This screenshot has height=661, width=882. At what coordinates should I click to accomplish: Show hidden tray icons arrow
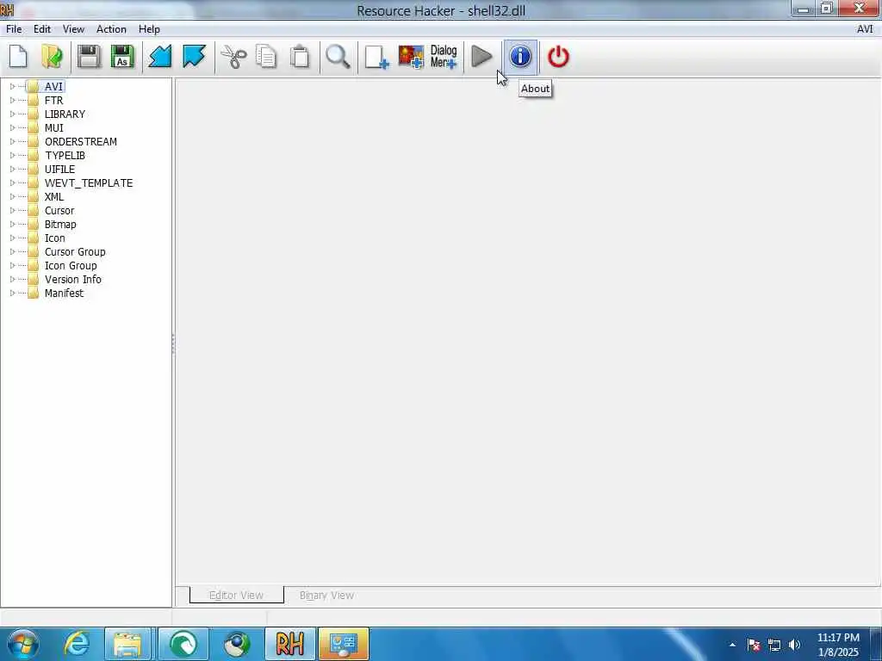(732, 645)
